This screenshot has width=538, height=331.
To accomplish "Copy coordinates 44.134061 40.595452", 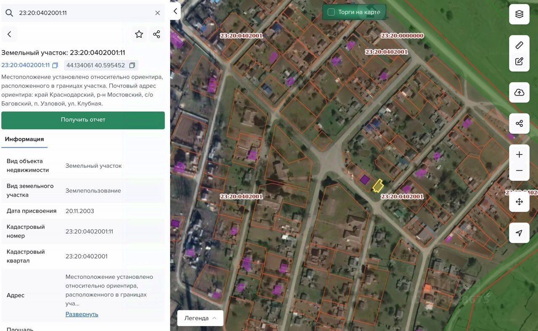I will coord(132,65).
